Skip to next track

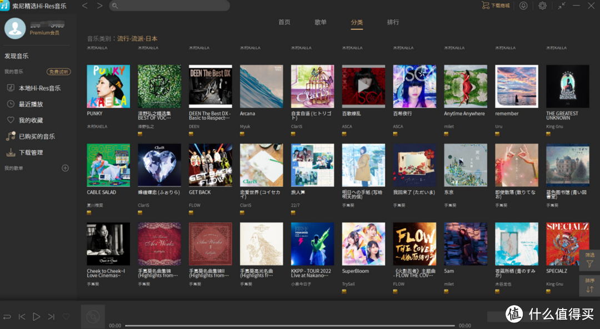[x=51, y=316]
